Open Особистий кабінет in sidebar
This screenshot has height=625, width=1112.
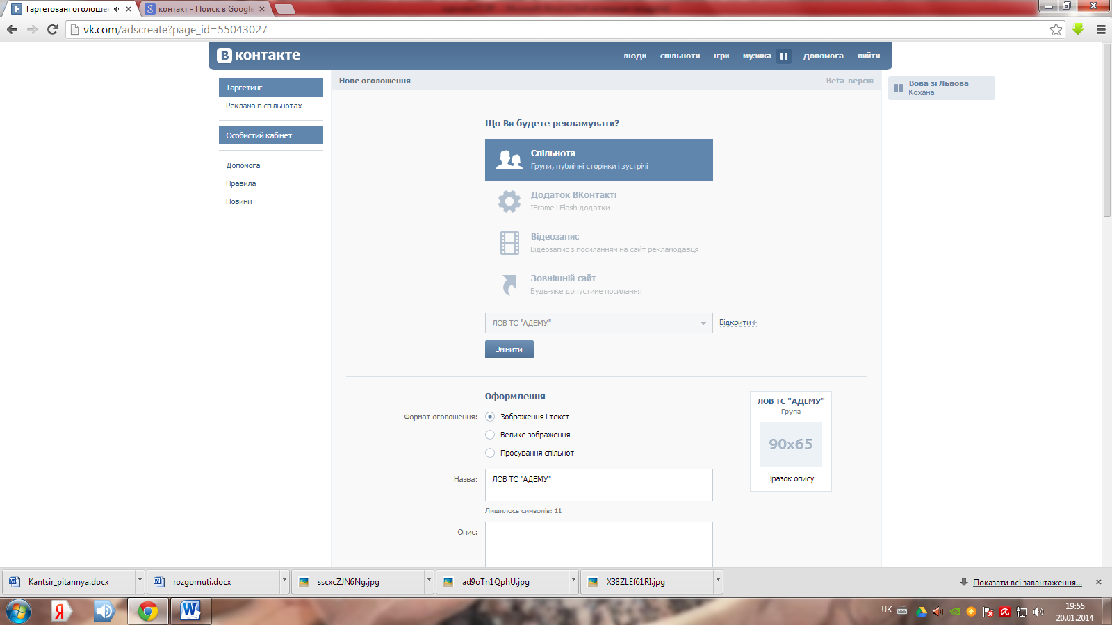click(271, 135)
